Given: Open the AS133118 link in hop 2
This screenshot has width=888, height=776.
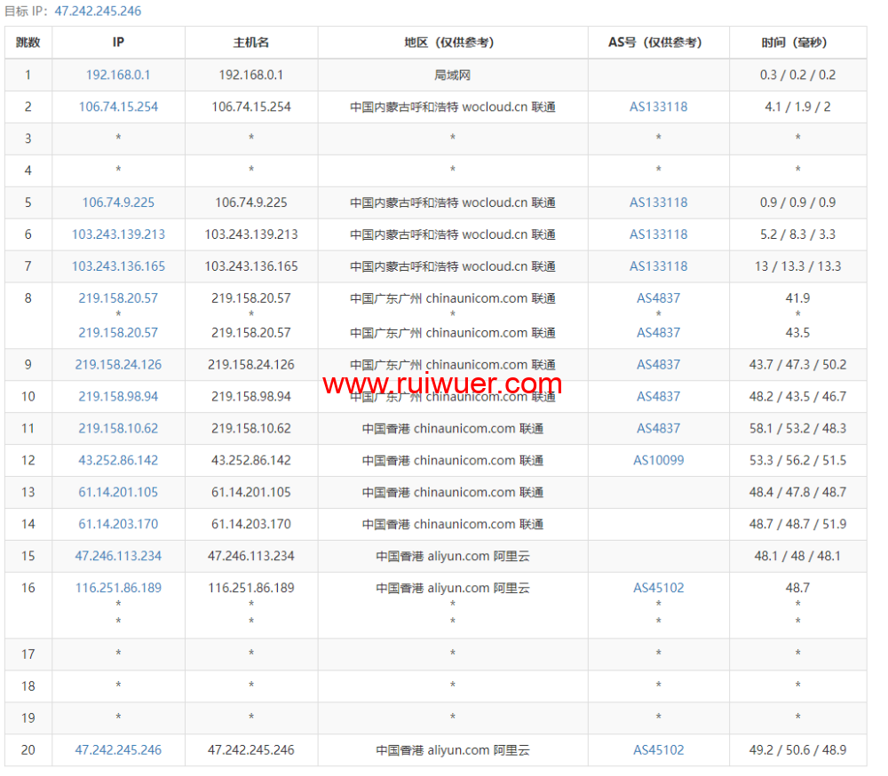Looking at the screenshot, I should point(658,107).
